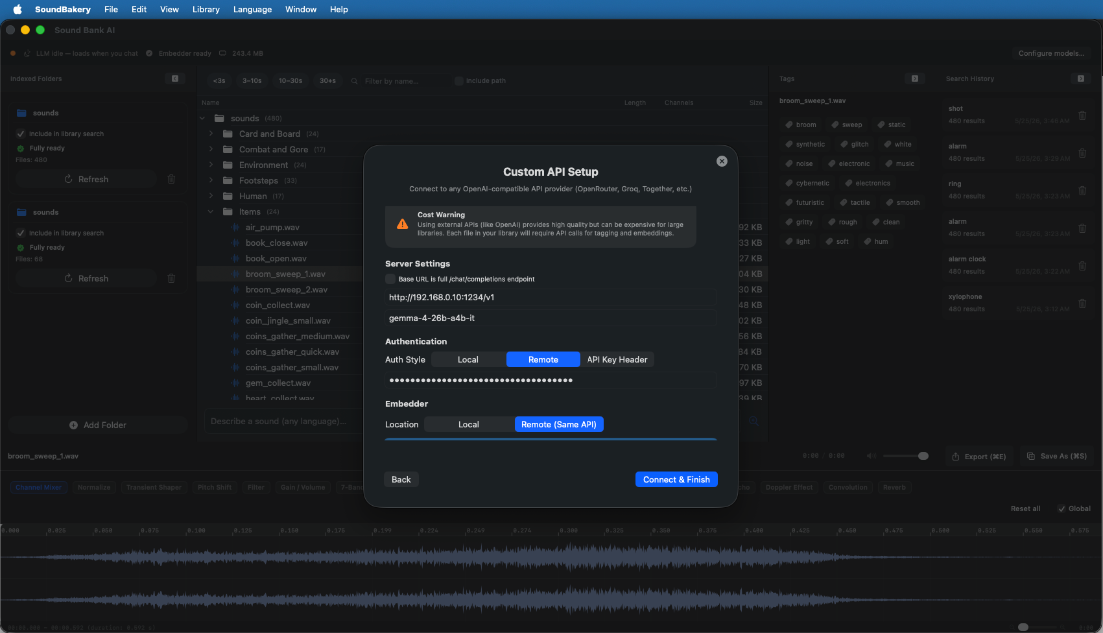Image resolution: width=1103 pixels, height=633 pixels.
Task: Adjust the playback volume slider
Action: tap(906, 456)
